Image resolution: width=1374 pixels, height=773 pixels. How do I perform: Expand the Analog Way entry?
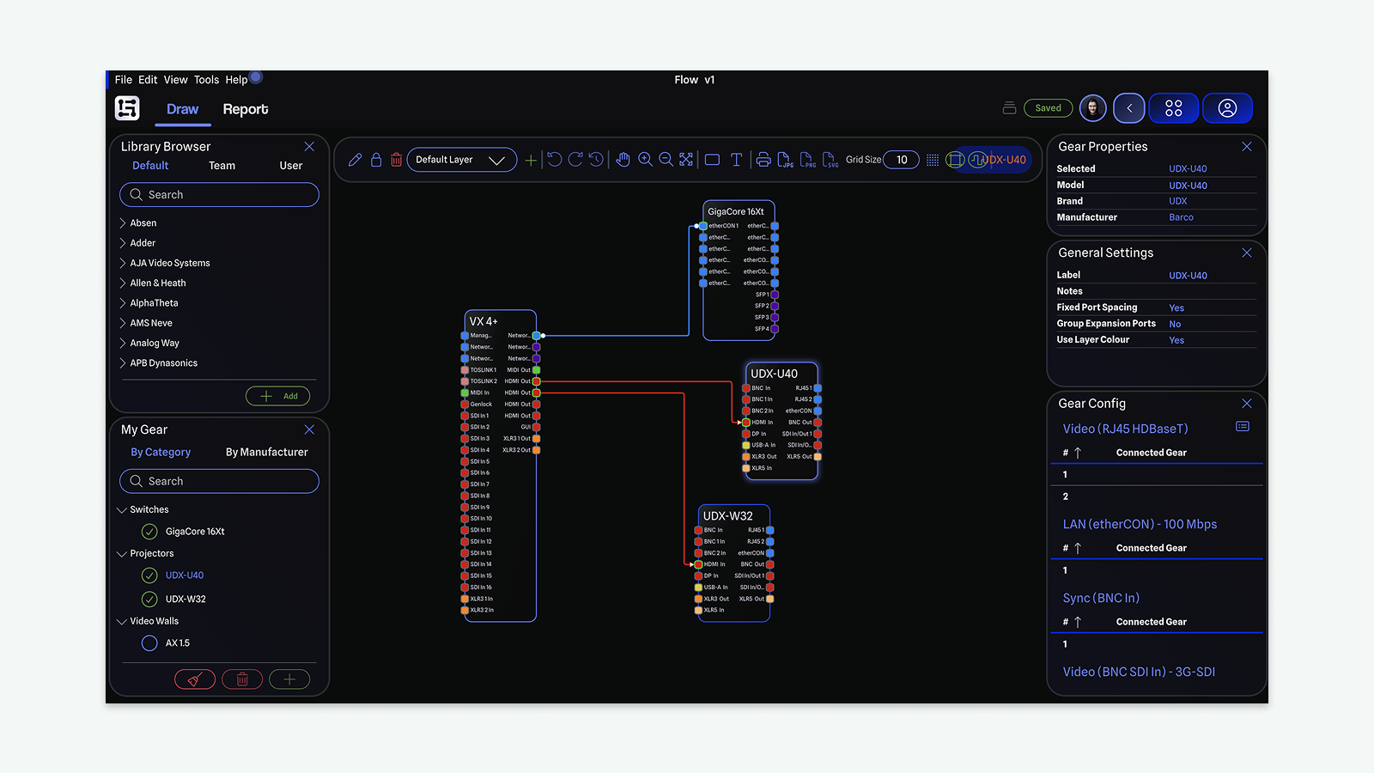click(123, 343)
